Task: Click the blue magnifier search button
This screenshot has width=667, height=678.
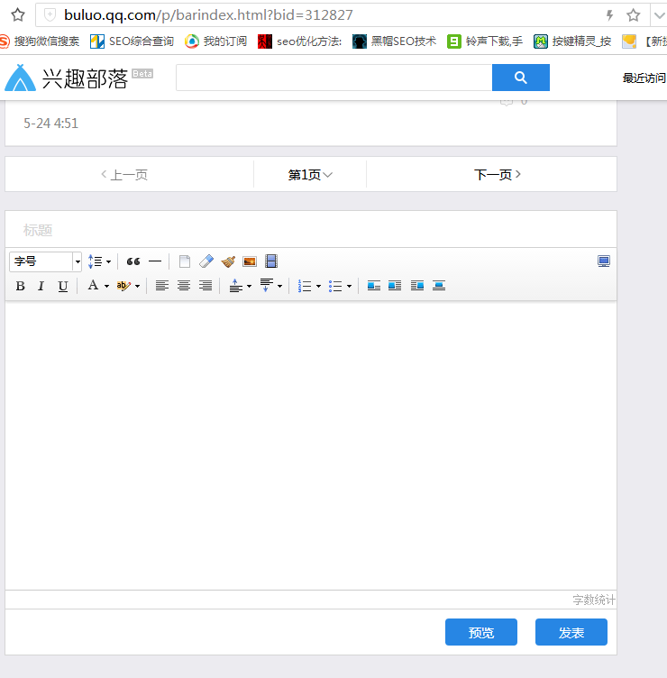Action: tap(521, 78)
